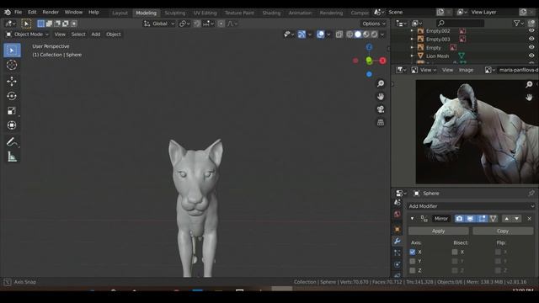The image size is (539, 303).
Task: Open viewport shading options dropdown arrow
Action: point(382,35)
